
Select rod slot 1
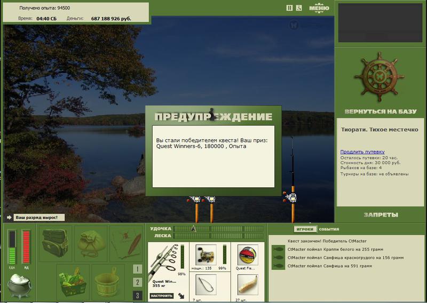click(138, 269)
